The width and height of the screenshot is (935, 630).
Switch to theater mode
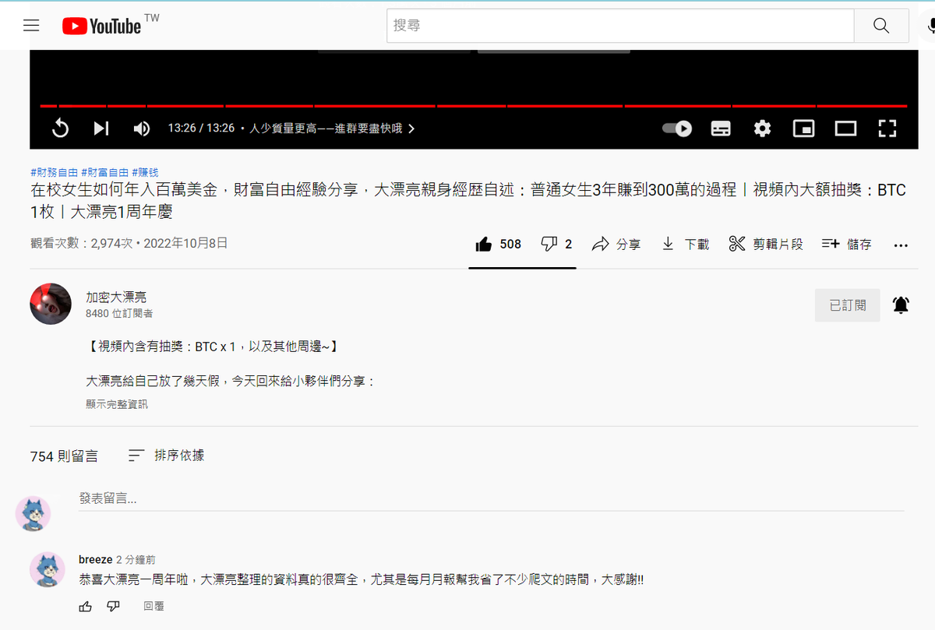coord(845,128)
